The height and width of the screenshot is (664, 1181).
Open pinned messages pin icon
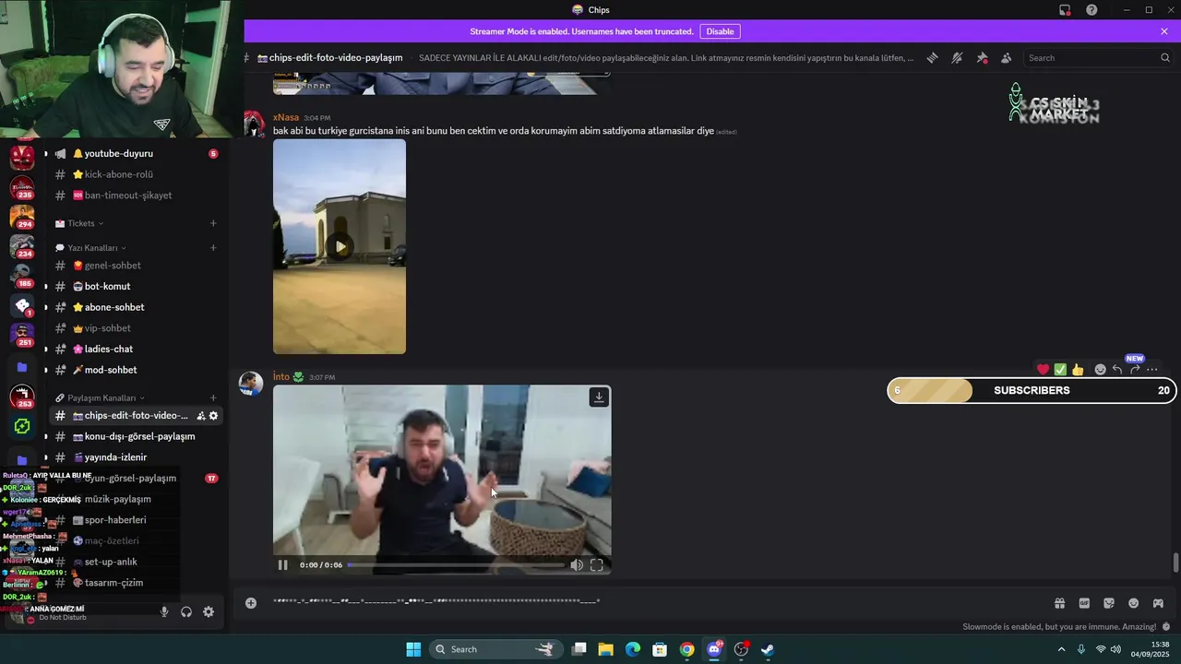tap(982, 58)
